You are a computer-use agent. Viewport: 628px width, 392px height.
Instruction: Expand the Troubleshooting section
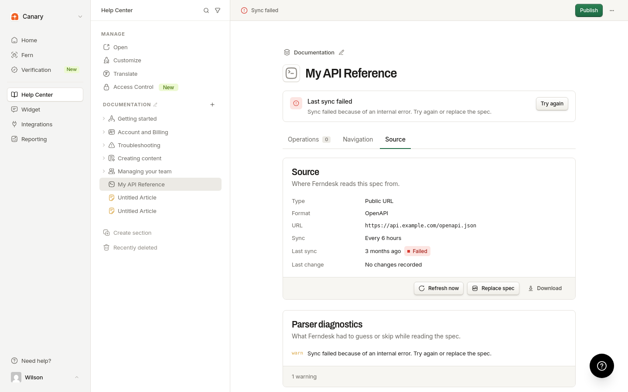coord(104,145)
